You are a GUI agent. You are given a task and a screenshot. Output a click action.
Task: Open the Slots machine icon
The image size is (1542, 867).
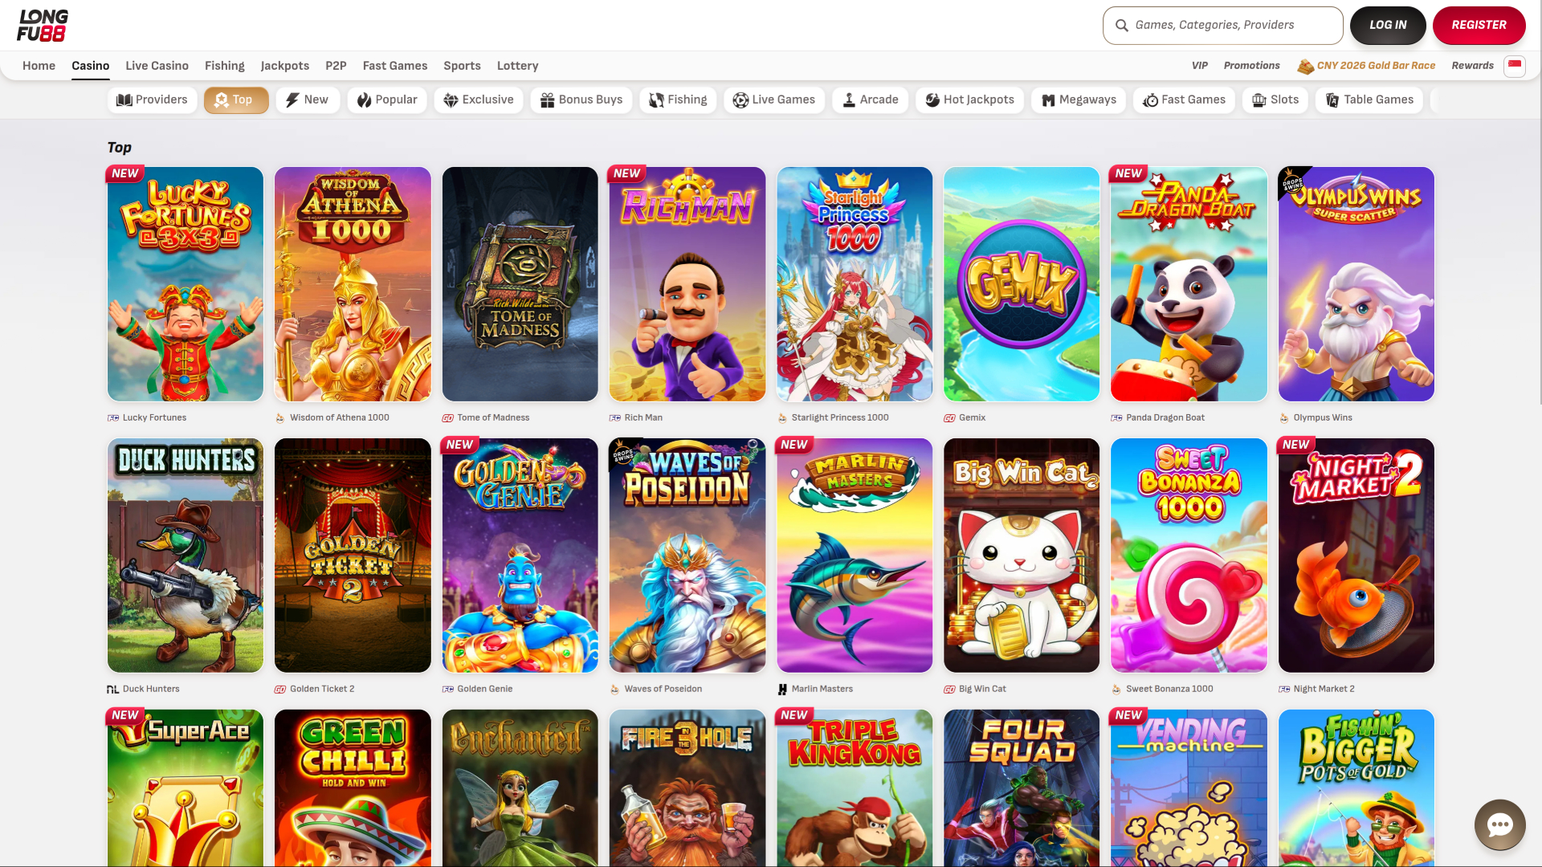1258,100
